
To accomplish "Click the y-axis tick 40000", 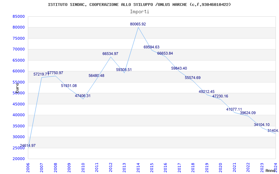I will point(18,115).
